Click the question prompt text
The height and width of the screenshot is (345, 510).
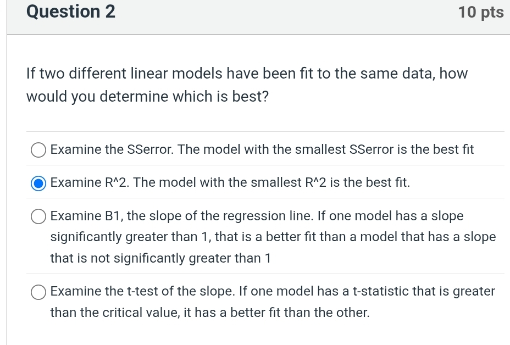coord(247,85)
